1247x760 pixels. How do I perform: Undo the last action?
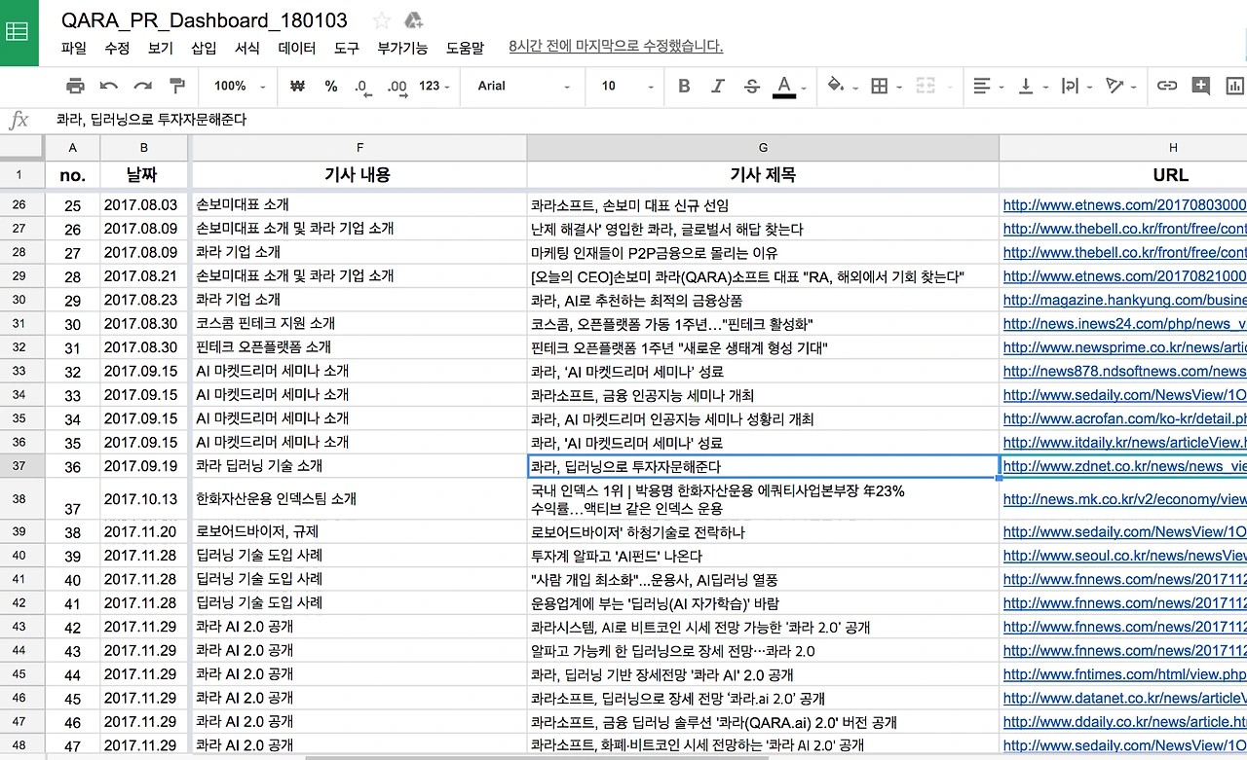coord(109,86)
